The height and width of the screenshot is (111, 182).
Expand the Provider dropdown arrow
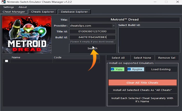click(114, 26)
